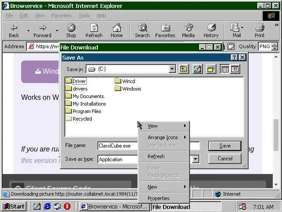
Task: Open the Media toolbar icon
Action: [188, 30]
